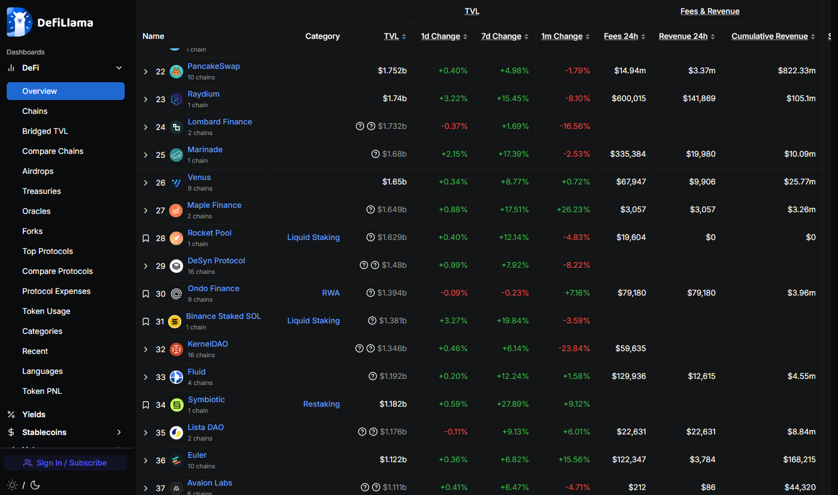Viewport: 838px width, 495px height.
Task: Click PancakeSwap TVL value $1.752b
Action: (x=392, y=71)
